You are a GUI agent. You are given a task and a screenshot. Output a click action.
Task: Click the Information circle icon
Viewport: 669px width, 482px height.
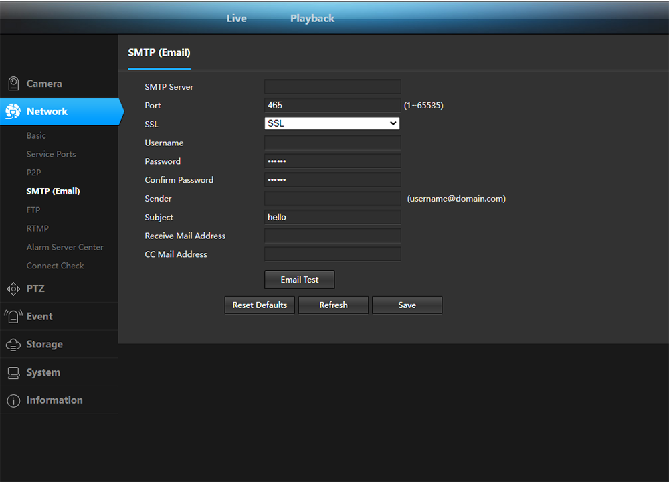pos(13,400)
